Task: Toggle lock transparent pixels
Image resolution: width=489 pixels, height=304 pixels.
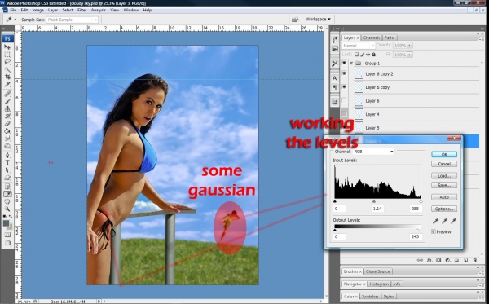Action: pos(356,55)
